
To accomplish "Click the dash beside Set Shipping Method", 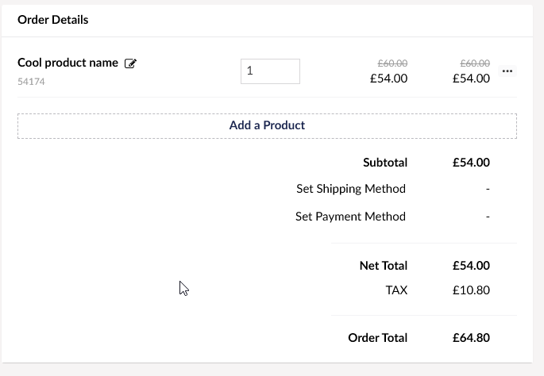I will (488, 189).
